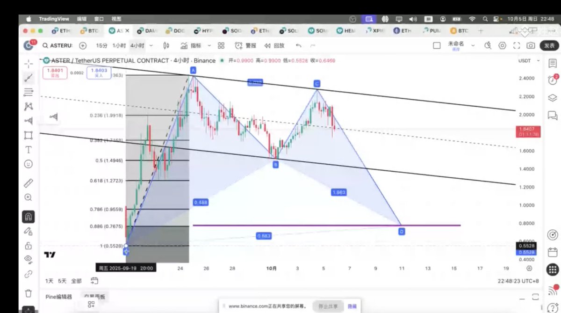
Task: Expand the USDT price scale currency dropdown
Action: click(529, 61)
